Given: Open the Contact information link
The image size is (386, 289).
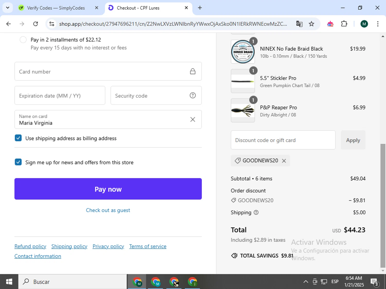Looking at the screenshot, I should (38, 256).
